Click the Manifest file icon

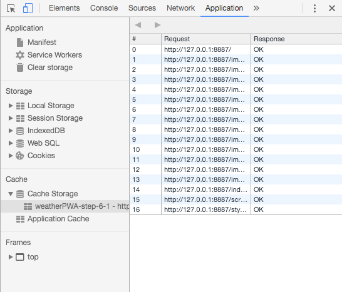coord(20,43)
